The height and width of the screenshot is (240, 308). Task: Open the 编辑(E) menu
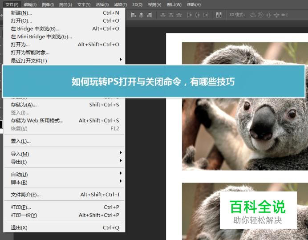pos(30,4)
